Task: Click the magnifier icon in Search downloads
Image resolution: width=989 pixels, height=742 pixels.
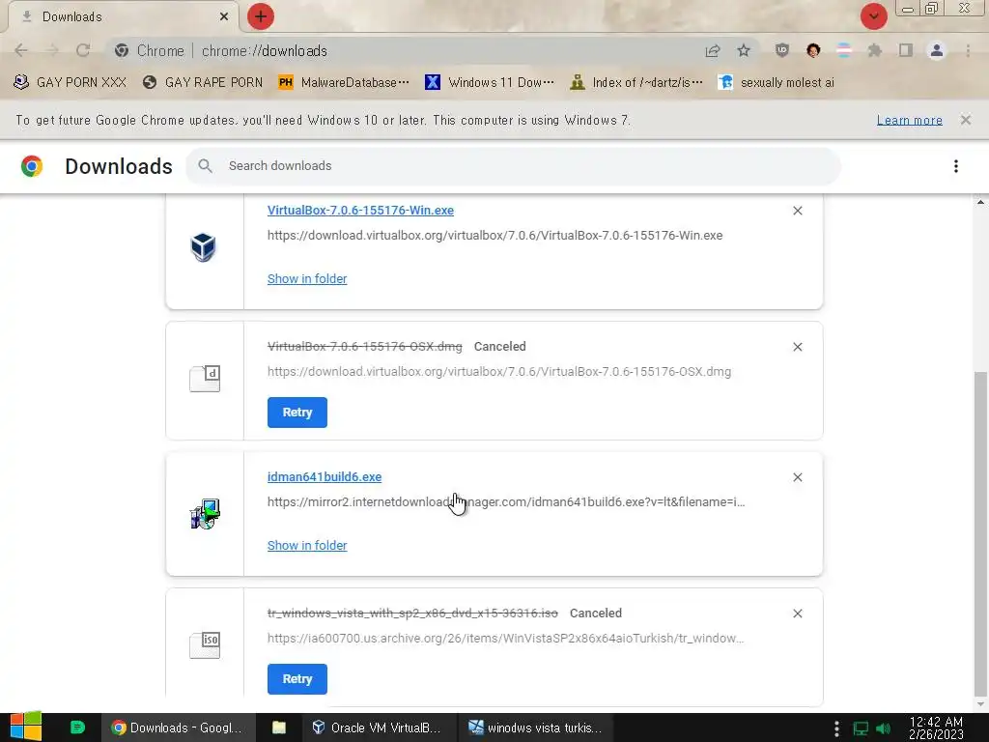Action: [x=205, y=166]
